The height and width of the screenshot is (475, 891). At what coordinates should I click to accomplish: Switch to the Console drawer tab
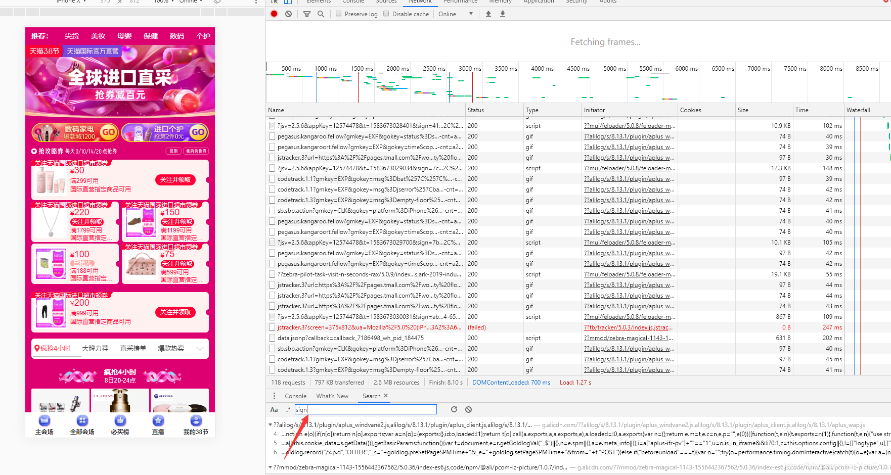pos(295,396)
